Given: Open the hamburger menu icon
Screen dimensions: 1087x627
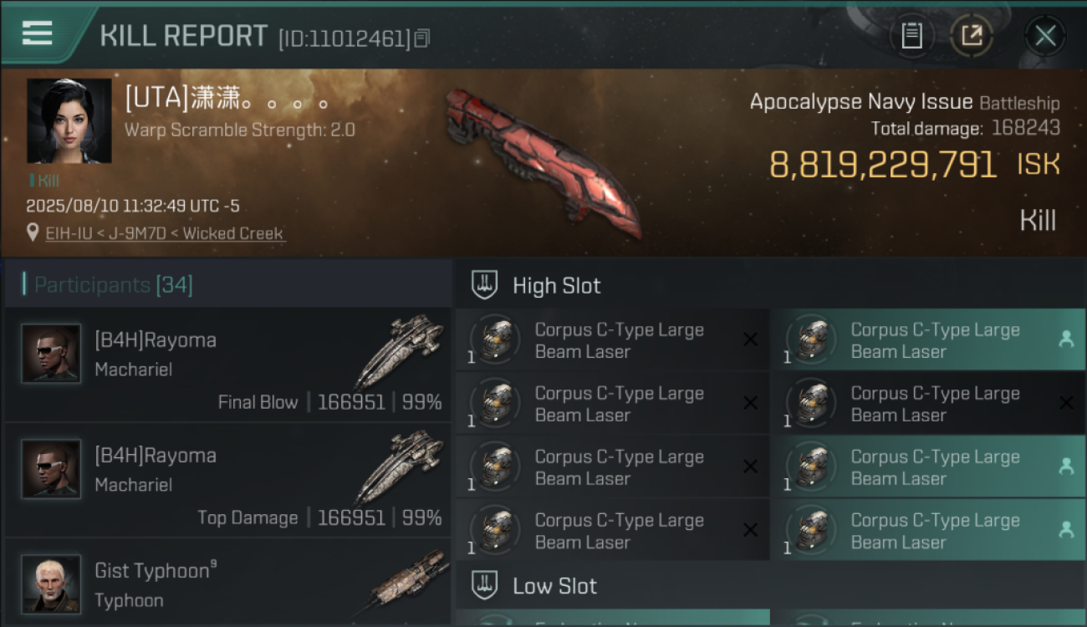Looking at the screenshot, I should [x=38, y=33].
